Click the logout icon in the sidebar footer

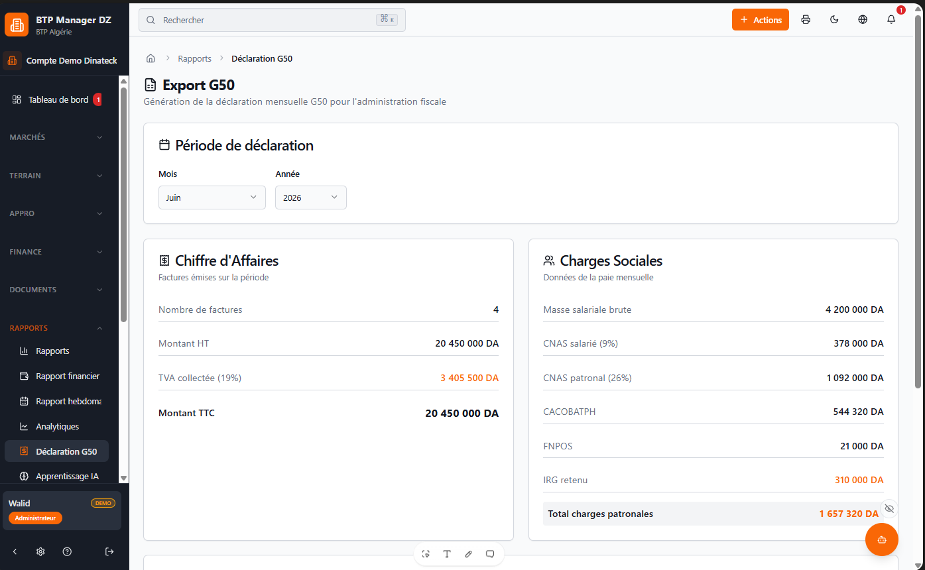point(109,551)
